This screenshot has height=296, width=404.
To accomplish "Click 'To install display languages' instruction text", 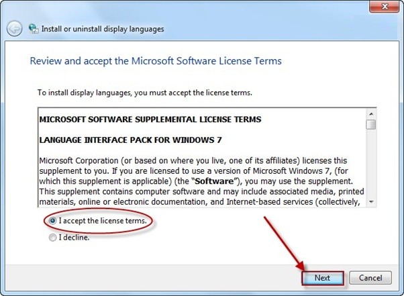I will point(145,93).
